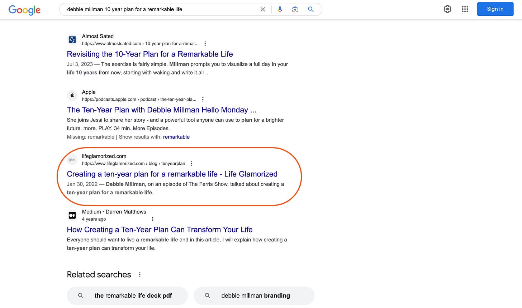
Task: Click the Almost Sated site favicon
Action: click(72, 39)
